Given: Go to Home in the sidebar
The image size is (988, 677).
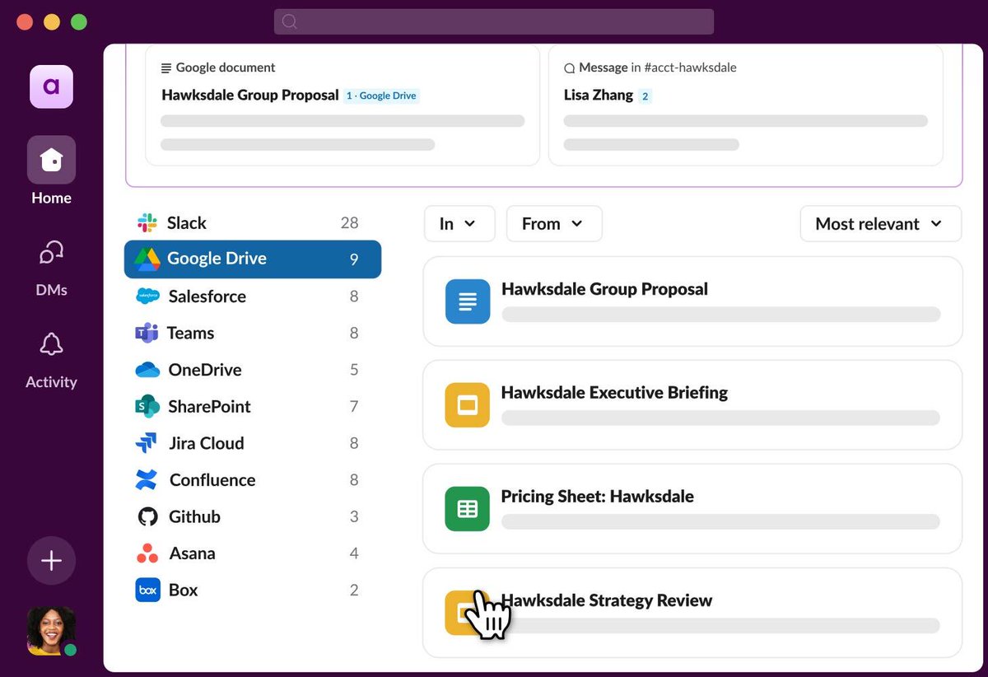Looking at the screenshot, I should point(51,170).
